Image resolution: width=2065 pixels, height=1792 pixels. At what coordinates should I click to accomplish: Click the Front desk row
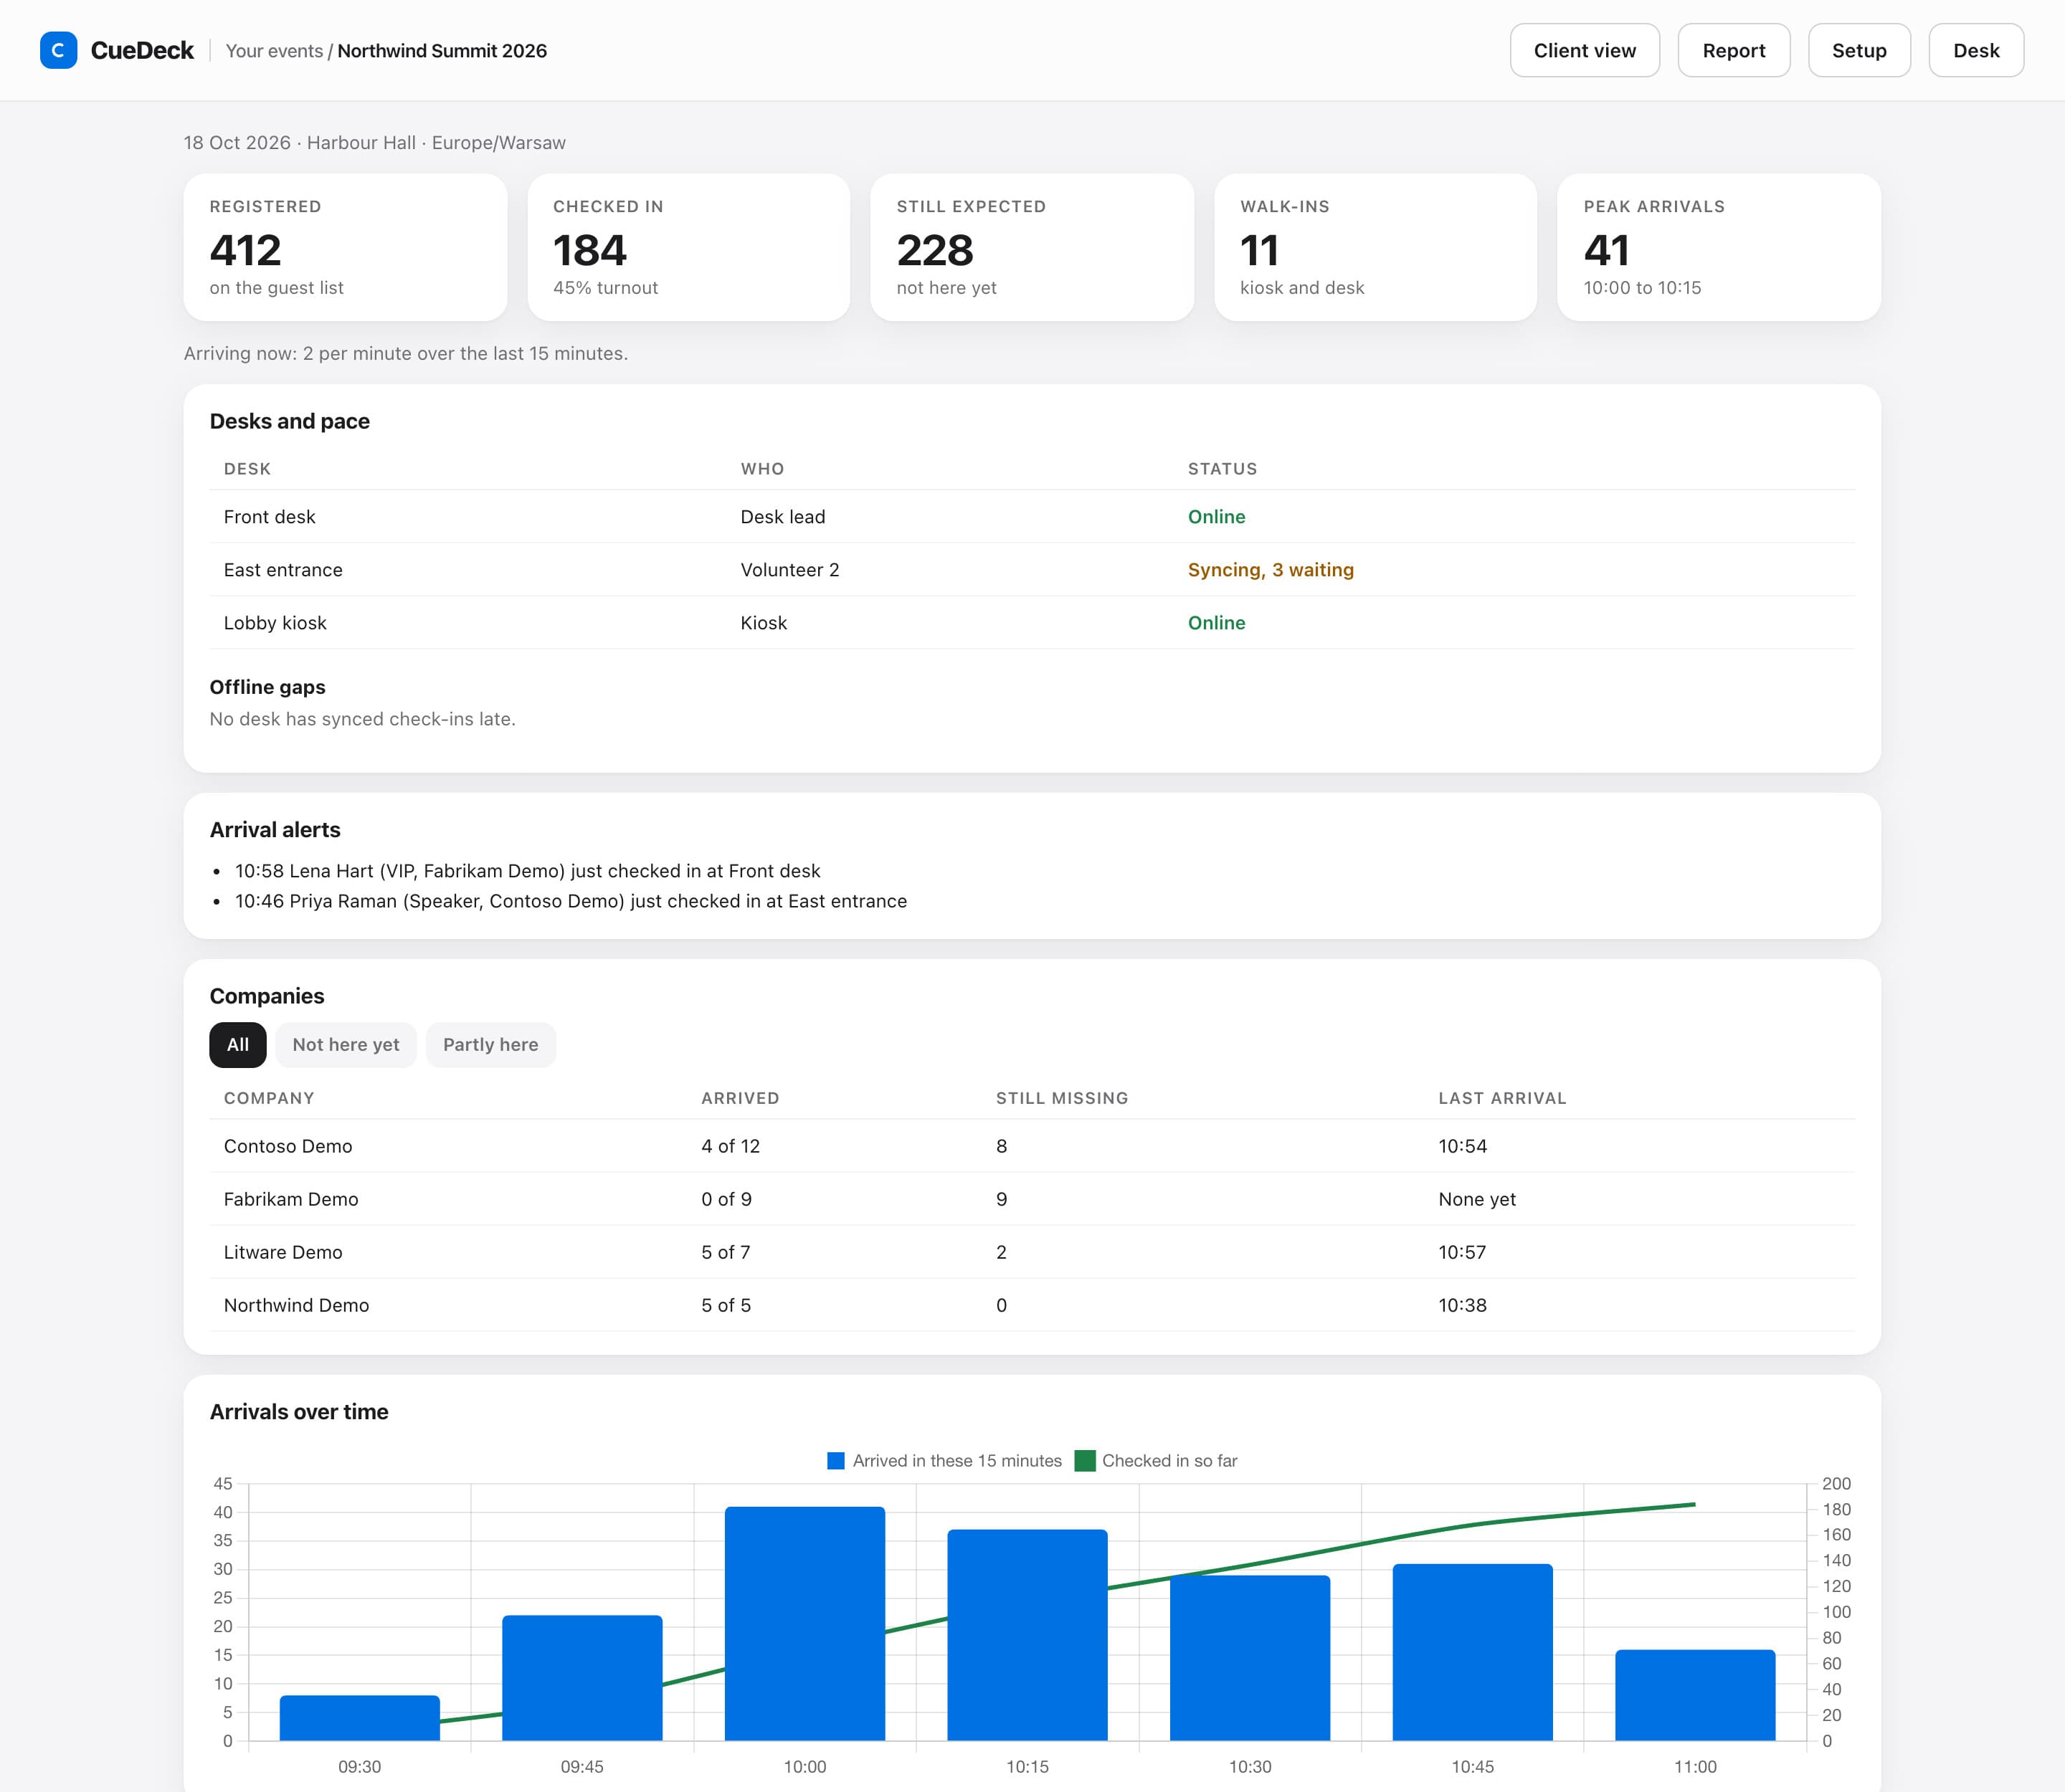(x=1032, y=516)
